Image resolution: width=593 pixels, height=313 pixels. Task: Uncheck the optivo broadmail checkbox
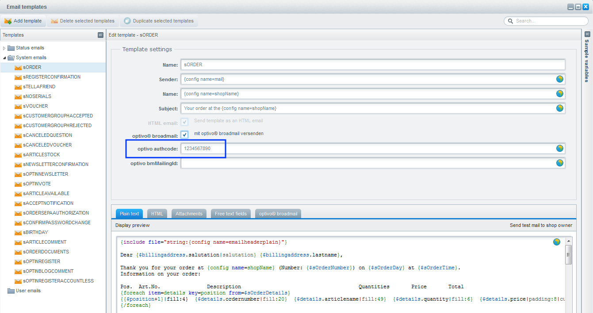184,135
